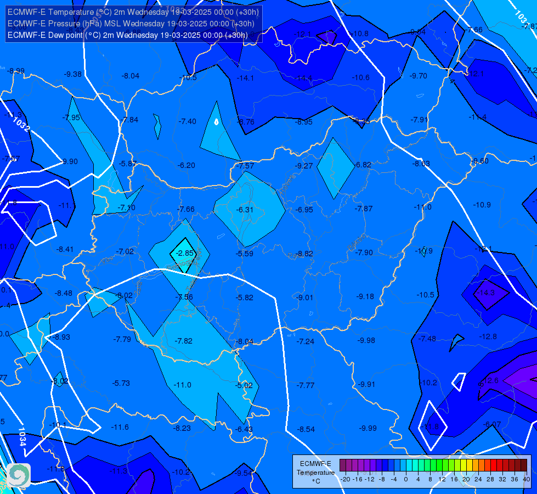
Task: Click the orange legend swatch above 24
Action: (x=476, y=465)
